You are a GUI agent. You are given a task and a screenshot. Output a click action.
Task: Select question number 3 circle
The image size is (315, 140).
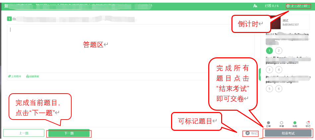tap(269, 70)
